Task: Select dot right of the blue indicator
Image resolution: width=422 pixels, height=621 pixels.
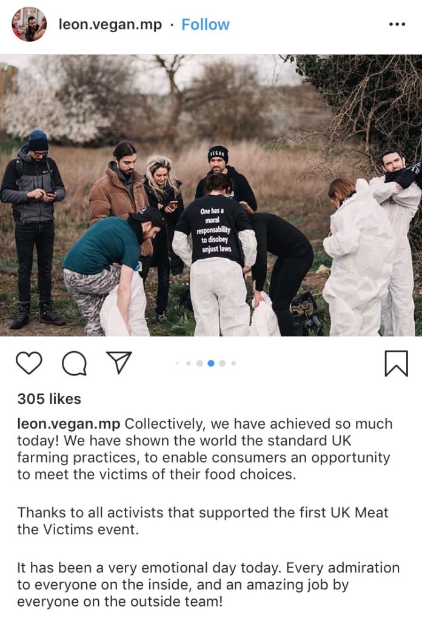Action: click(222, 363)
